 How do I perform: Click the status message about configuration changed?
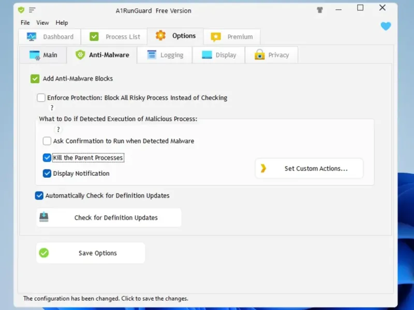106,299
